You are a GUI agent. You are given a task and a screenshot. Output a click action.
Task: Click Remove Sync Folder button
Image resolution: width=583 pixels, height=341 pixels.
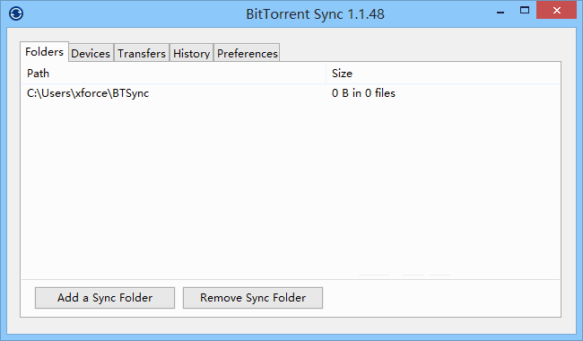coord(253,298)
